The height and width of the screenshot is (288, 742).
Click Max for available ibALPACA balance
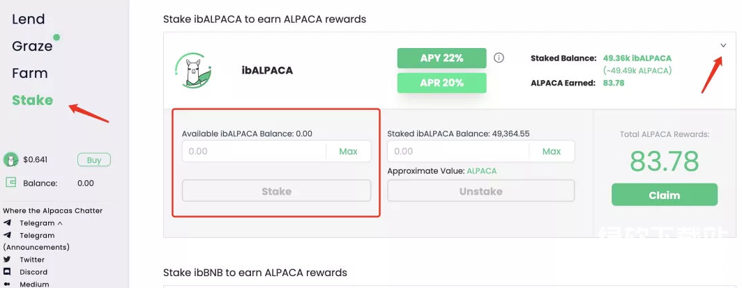tap(348, 151)
